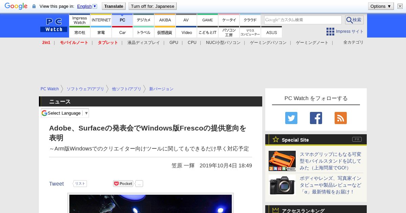Click the PC Watch breadcrumb link

[x=50, y=89]
